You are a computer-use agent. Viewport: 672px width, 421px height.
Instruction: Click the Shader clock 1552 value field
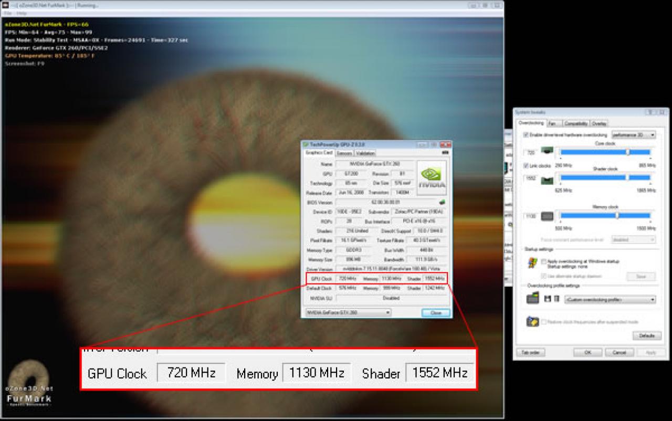pyautogui.click(x=531, y=178)
